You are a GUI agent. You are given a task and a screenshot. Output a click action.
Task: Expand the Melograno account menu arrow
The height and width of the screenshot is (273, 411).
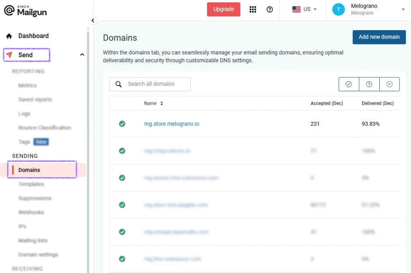coord(403,10)
